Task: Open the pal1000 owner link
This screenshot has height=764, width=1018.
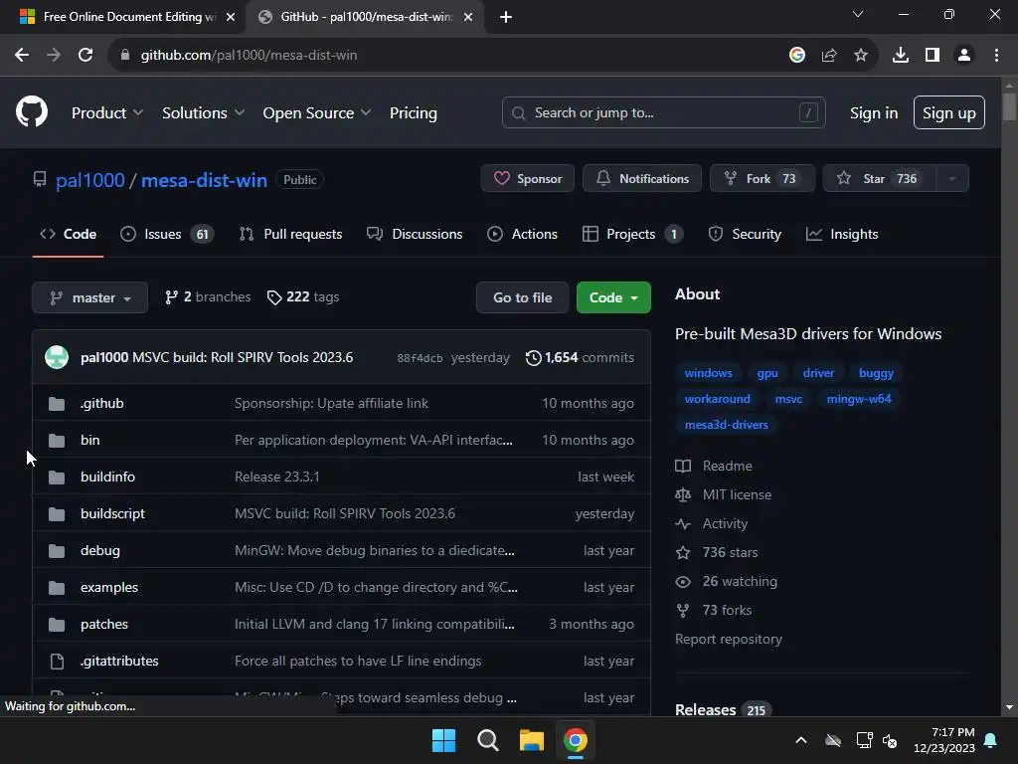Action: click(89, 180)
